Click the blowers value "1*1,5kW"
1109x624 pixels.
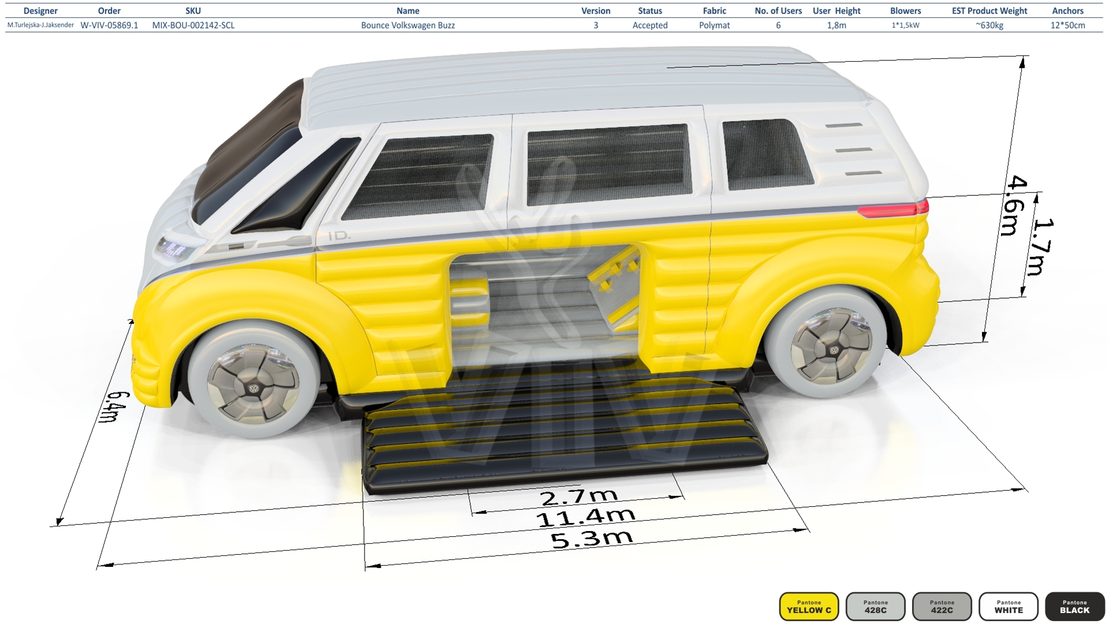coord(906,25)
